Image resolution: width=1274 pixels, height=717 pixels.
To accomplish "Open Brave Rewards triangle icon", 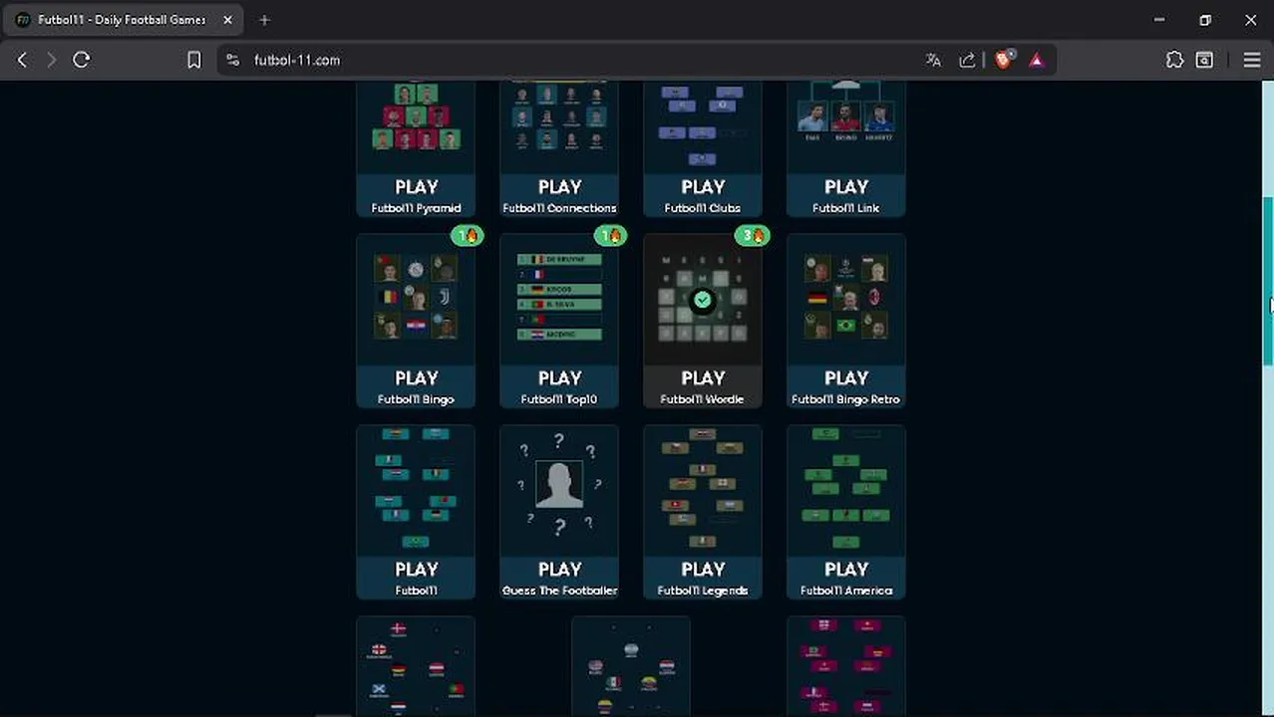I will 1037,60.
